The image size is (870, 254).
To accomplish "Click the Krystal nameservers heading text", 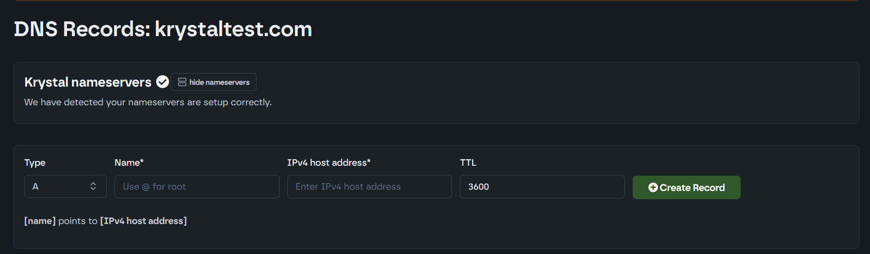I will tap(88, 82).
